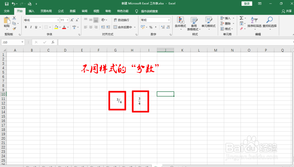Toggle Italic formatting
Image resolution: width=294 pixels, height=167 pixels.
point(31,27)
